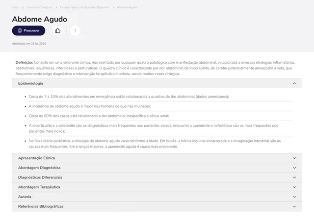
Task: Click the bullet 'Cerca de 7 a 10% dos atendimentos'
Action: 129,97
